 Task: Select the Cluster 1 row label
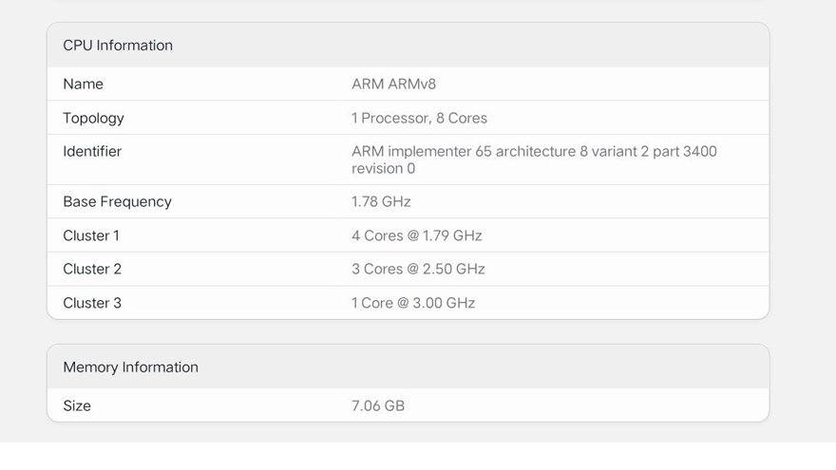(x=91, y=236)
